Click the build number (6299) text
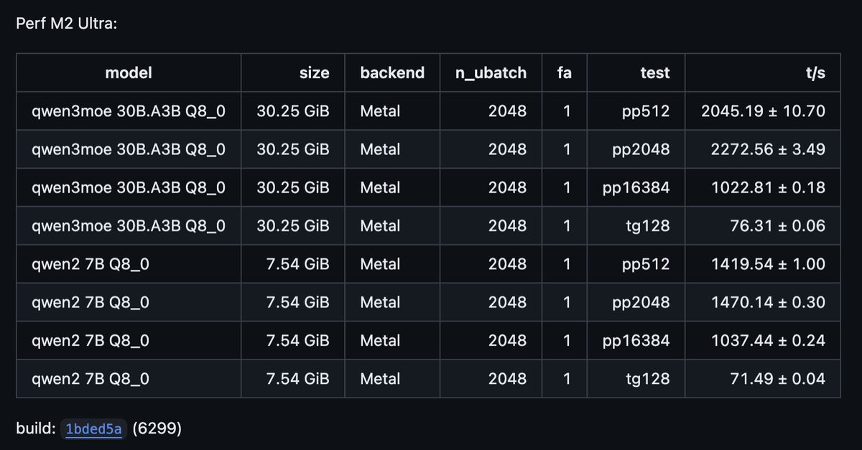 click(x=157, y=429)
